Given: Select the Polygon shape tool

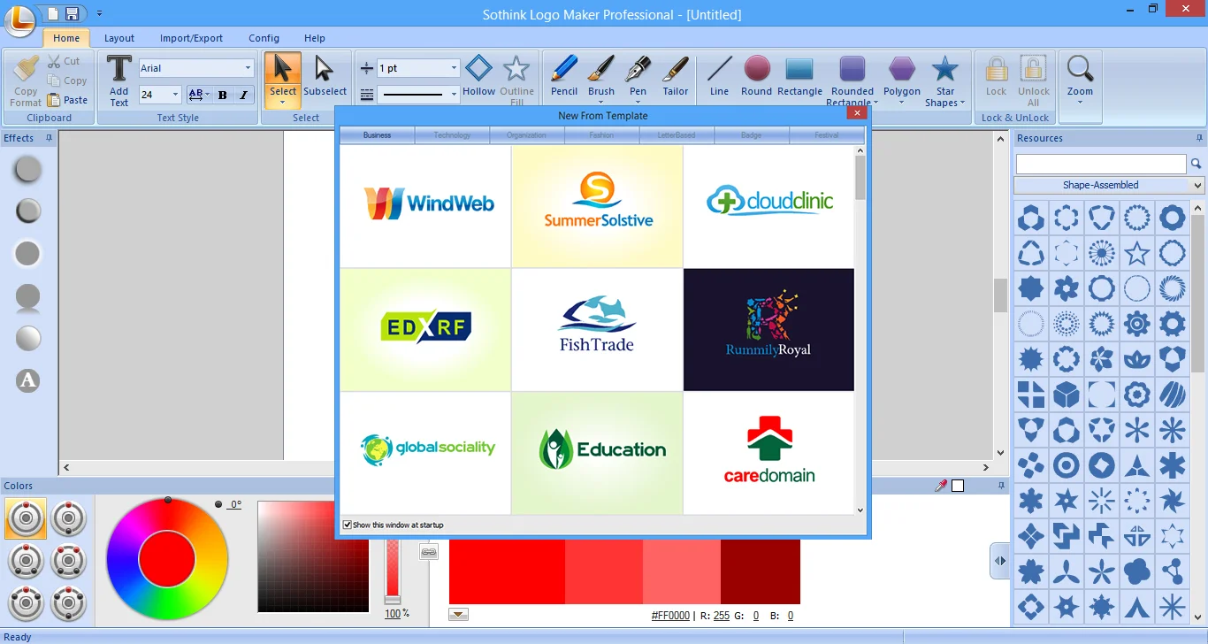Looking at the screenshot, I should coord(902,80).
